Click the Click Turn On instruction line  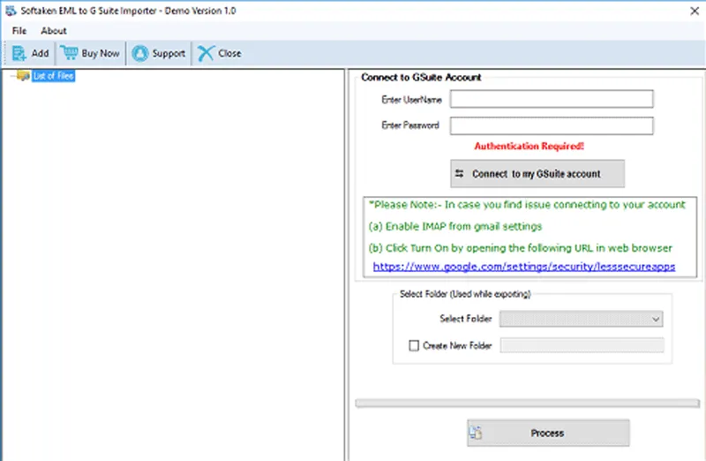click(x=520, y=248)
